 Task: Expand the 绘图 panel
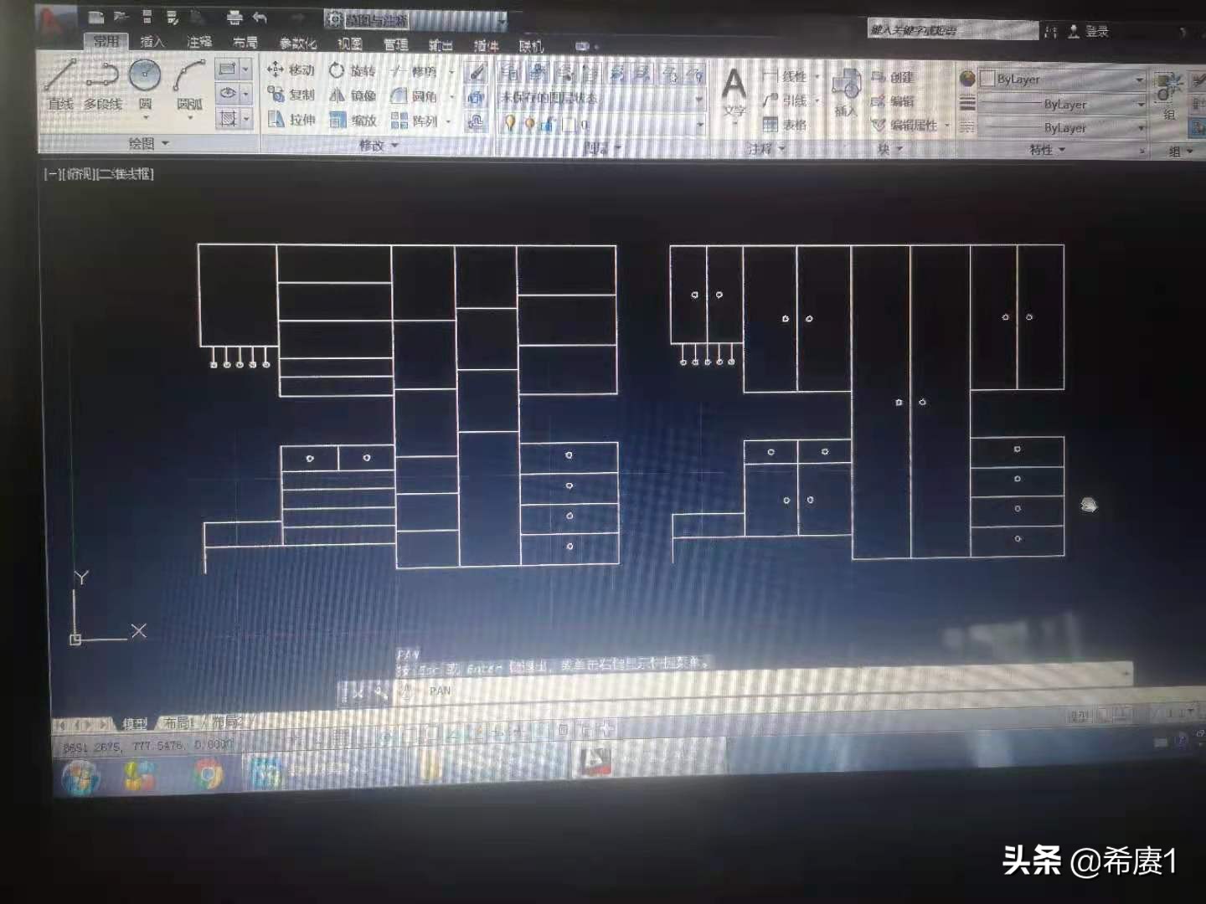click(x=148, y=144)
